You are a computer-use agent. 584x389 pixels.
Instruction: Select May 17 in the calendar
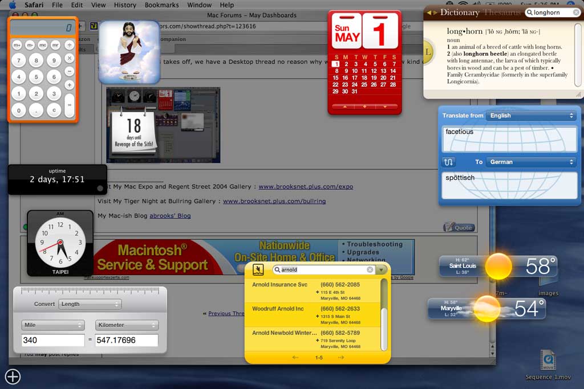click(355, 77)
